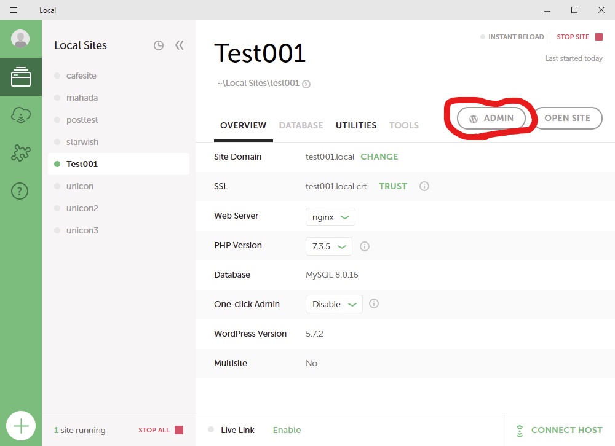615x446 pixels.
Task: Switch to the Database tab
Action: pyautogui.click(x=301, y=125)
